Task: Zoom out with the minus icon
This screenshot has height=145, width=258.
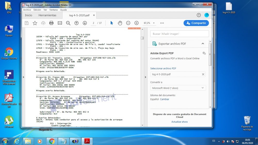Action: click(x=128, y=23)
